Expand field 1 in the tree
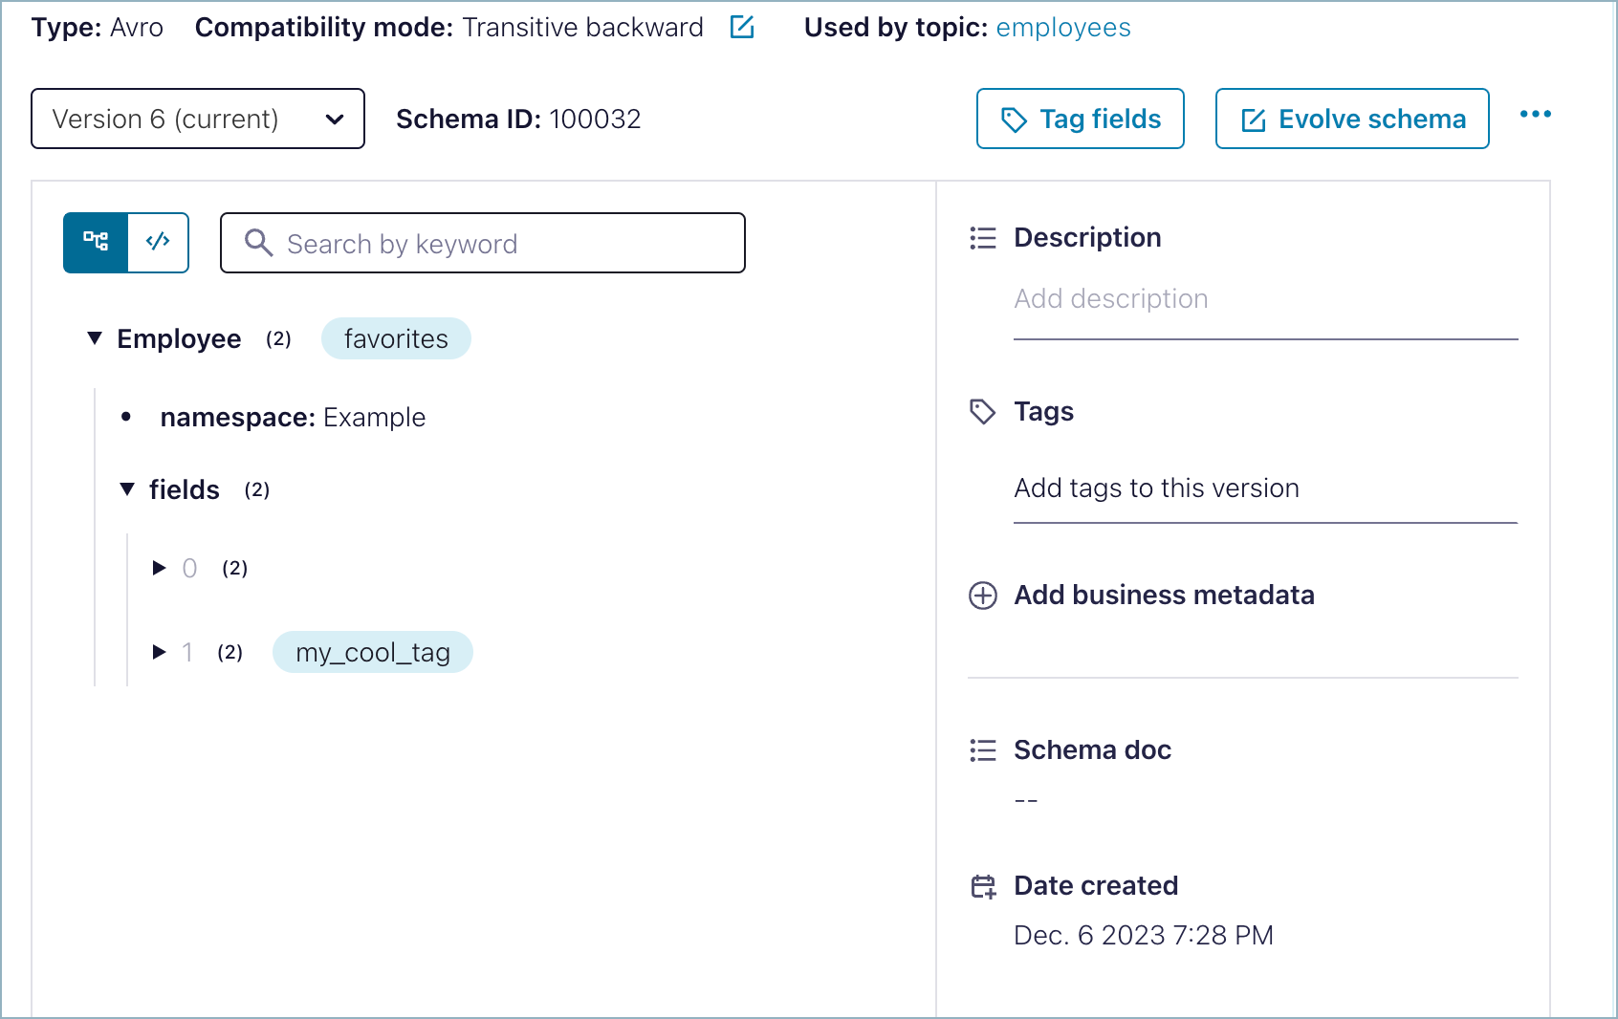1618x1019 pixels. pos(159,653)
